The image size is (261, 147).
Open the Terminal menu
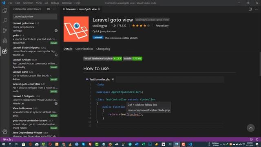pos(66,3)
